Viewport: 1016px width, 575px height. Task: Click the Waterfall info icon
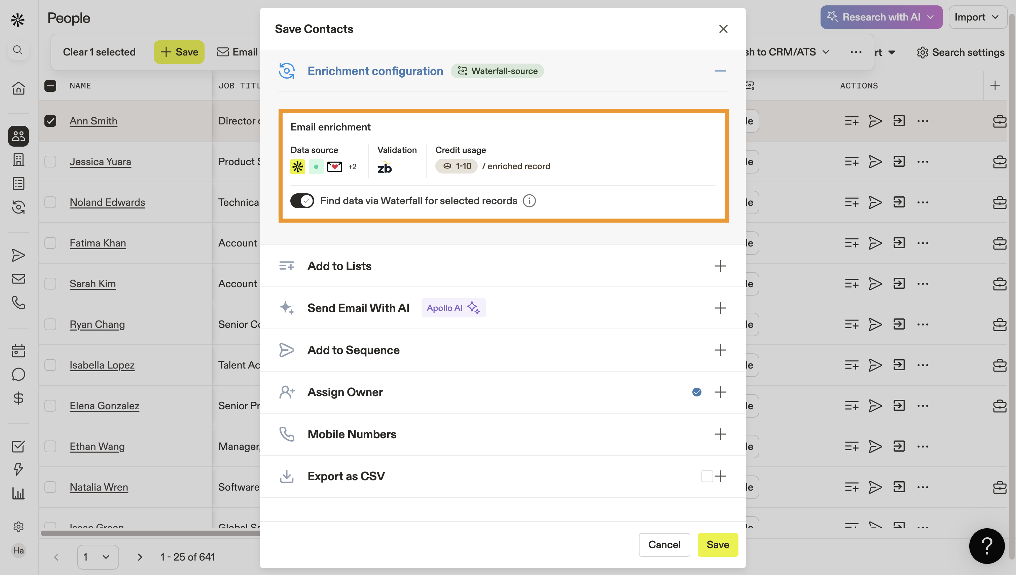click(529, 201)
